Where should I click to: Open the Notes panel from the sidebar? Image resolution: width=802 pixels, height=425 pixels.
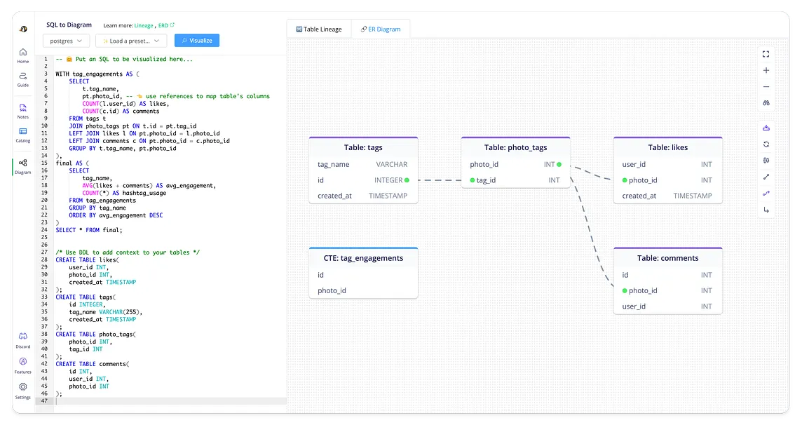click(x=22, y=110)
